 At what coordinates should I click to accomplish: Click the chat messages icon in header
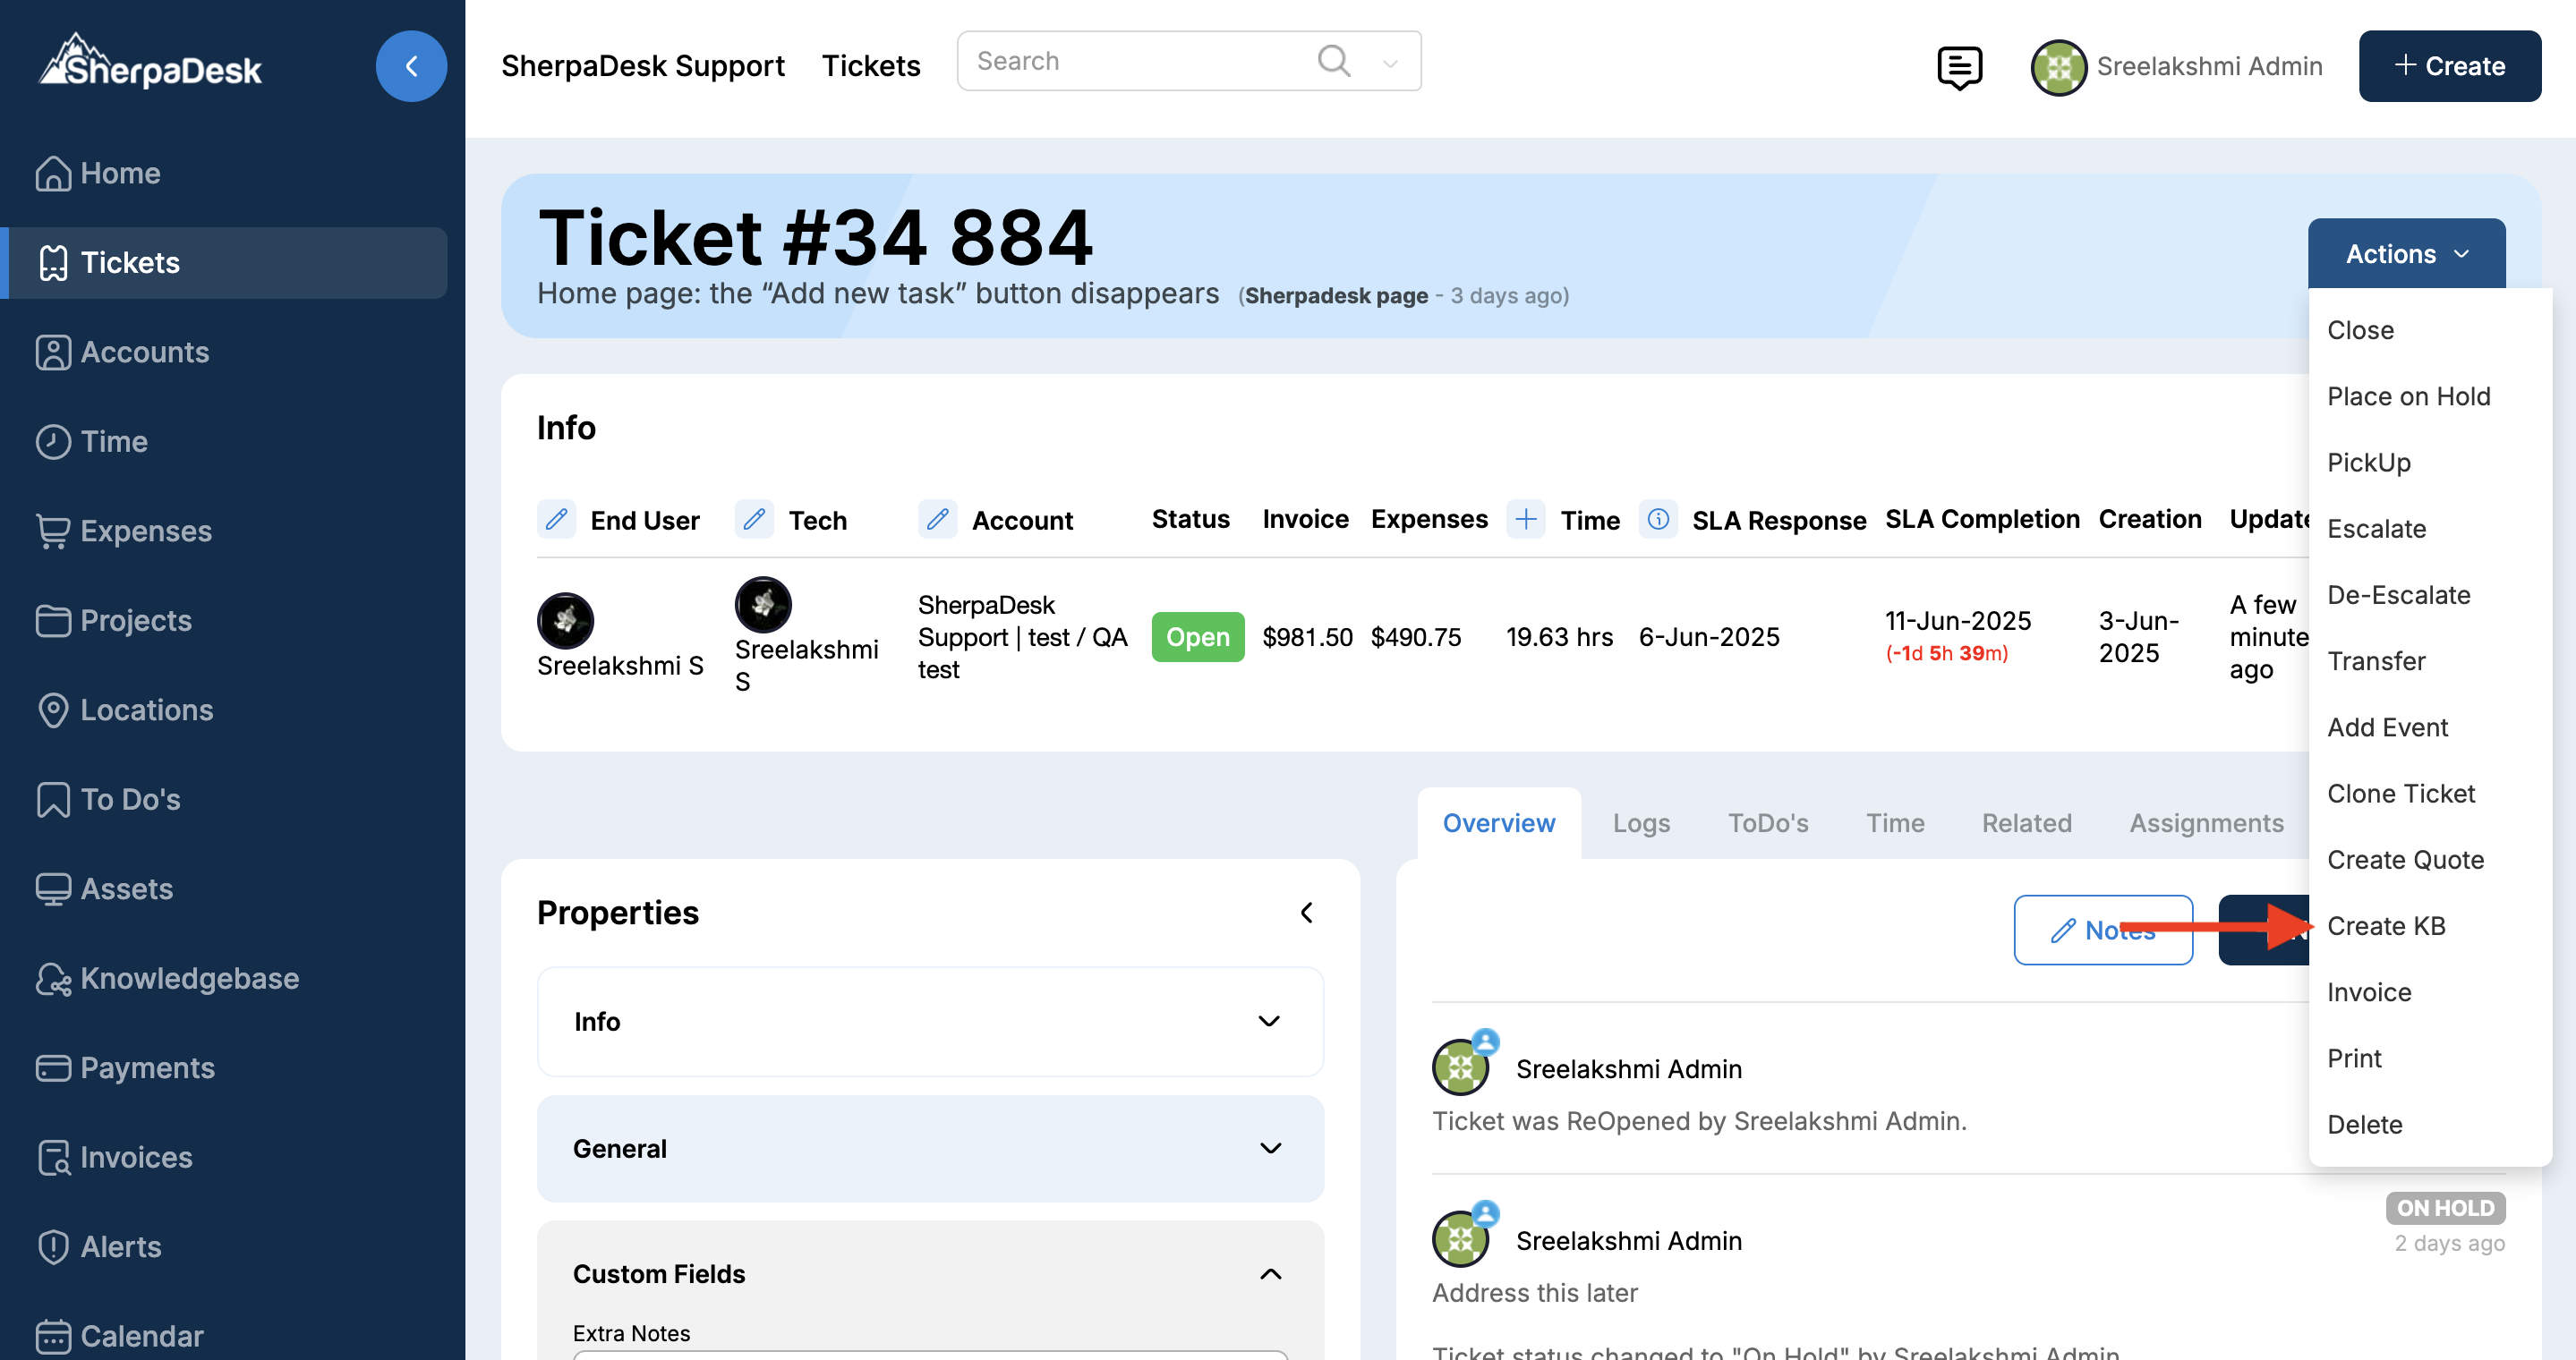[1958, 67]
